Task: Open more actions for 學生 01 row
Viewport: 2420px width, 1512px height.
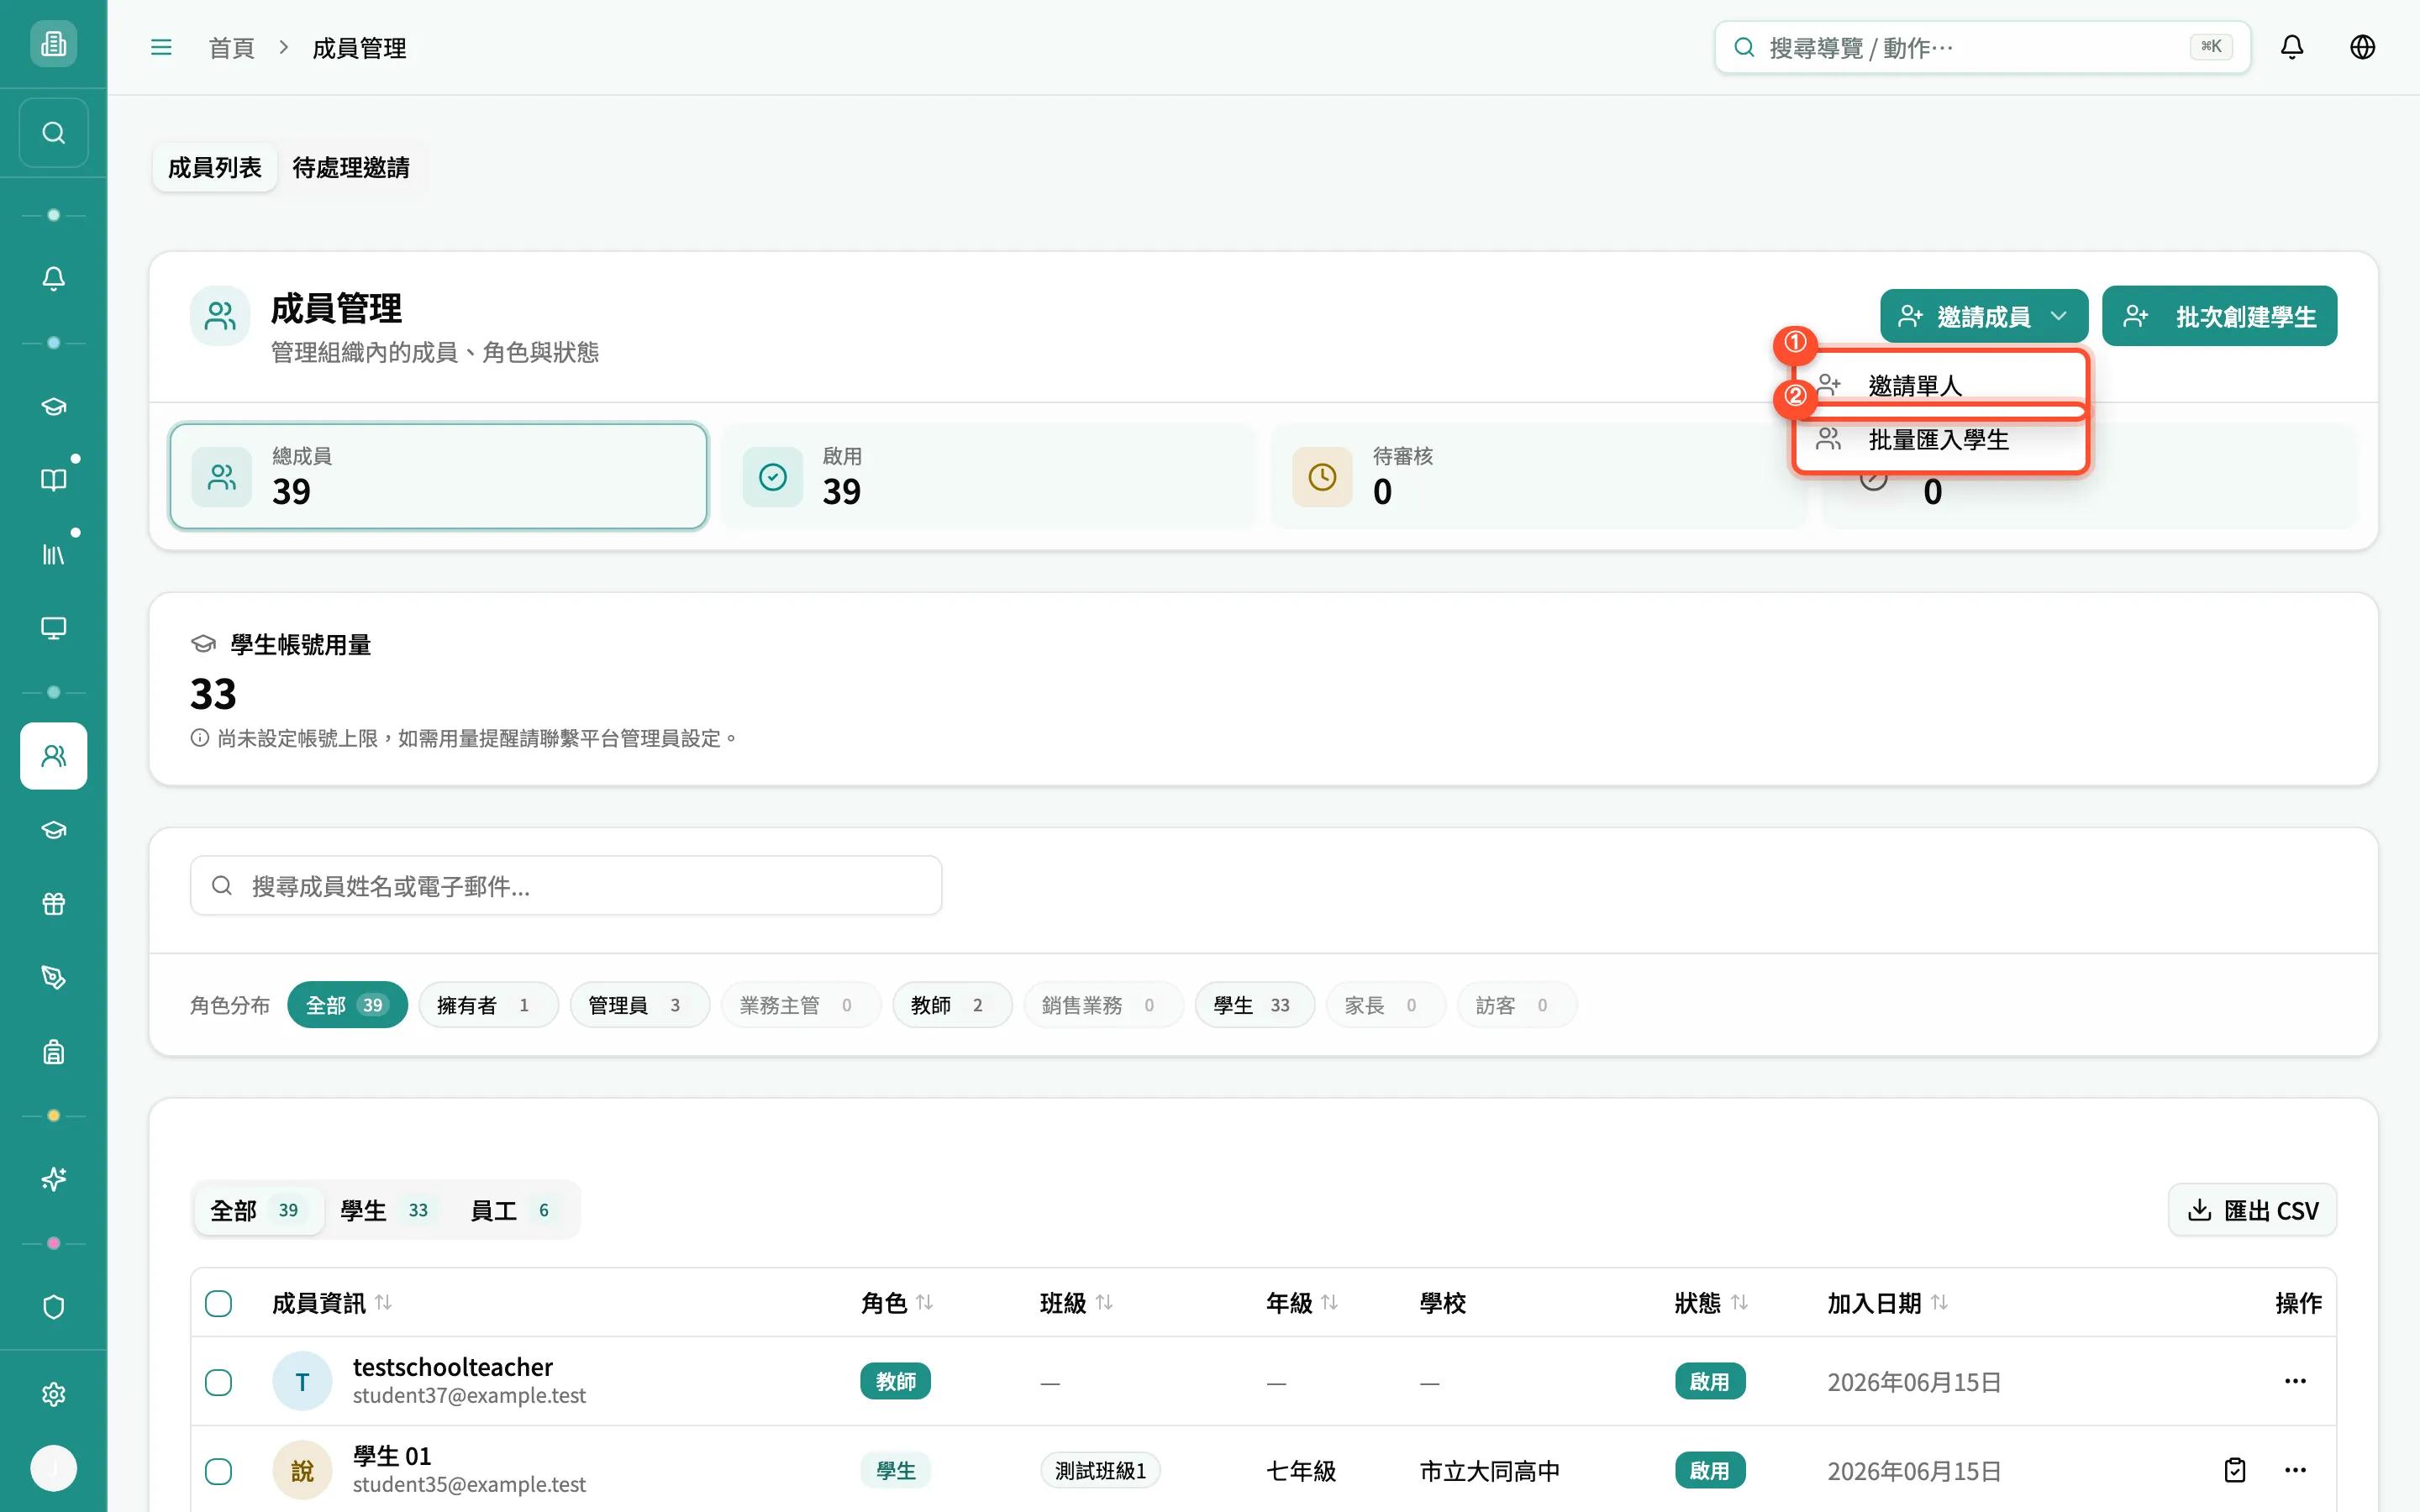Action: (x=2295, y=1470)
